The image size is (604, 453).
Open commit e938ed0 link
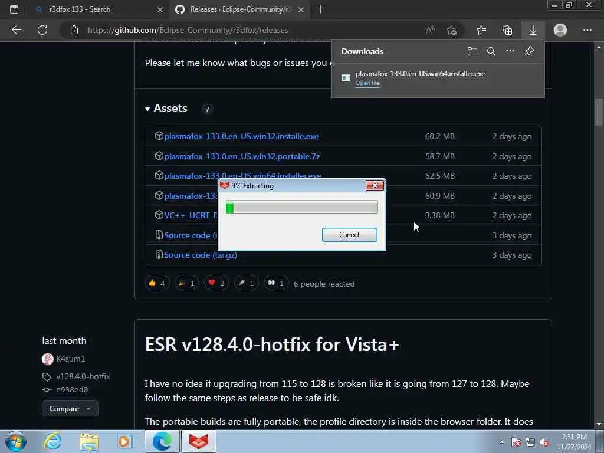click(71, 389)
